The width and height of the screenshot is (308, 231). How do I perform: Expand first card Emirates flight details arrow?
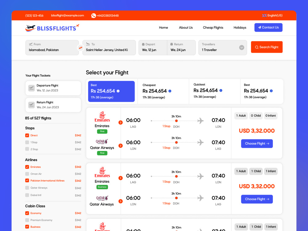(121, 122)
